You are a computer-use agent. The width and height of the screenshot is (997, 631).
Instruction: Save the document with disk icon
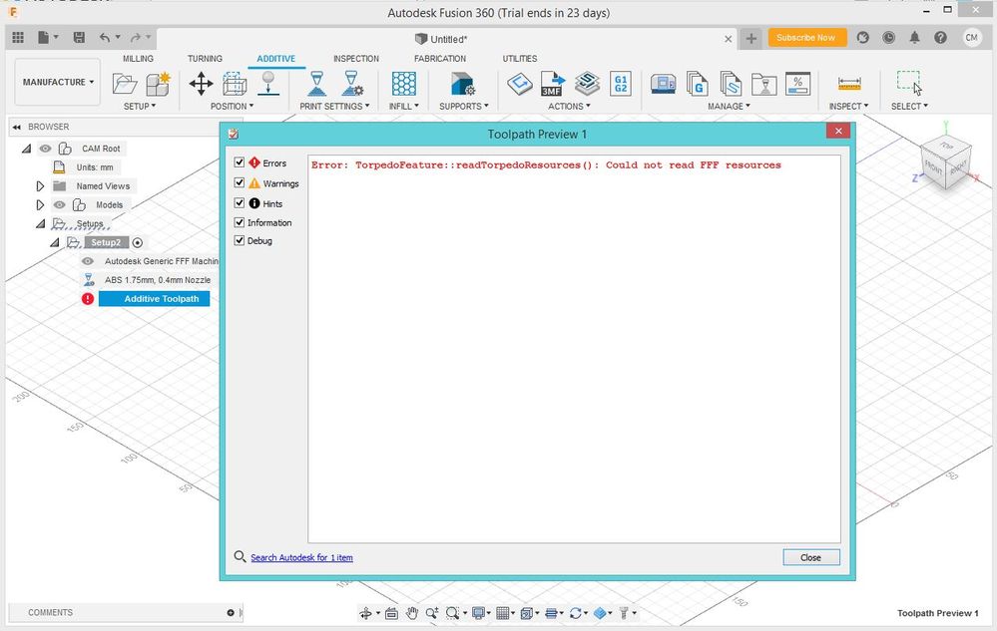pyautogui.click(x=79, y=38)
